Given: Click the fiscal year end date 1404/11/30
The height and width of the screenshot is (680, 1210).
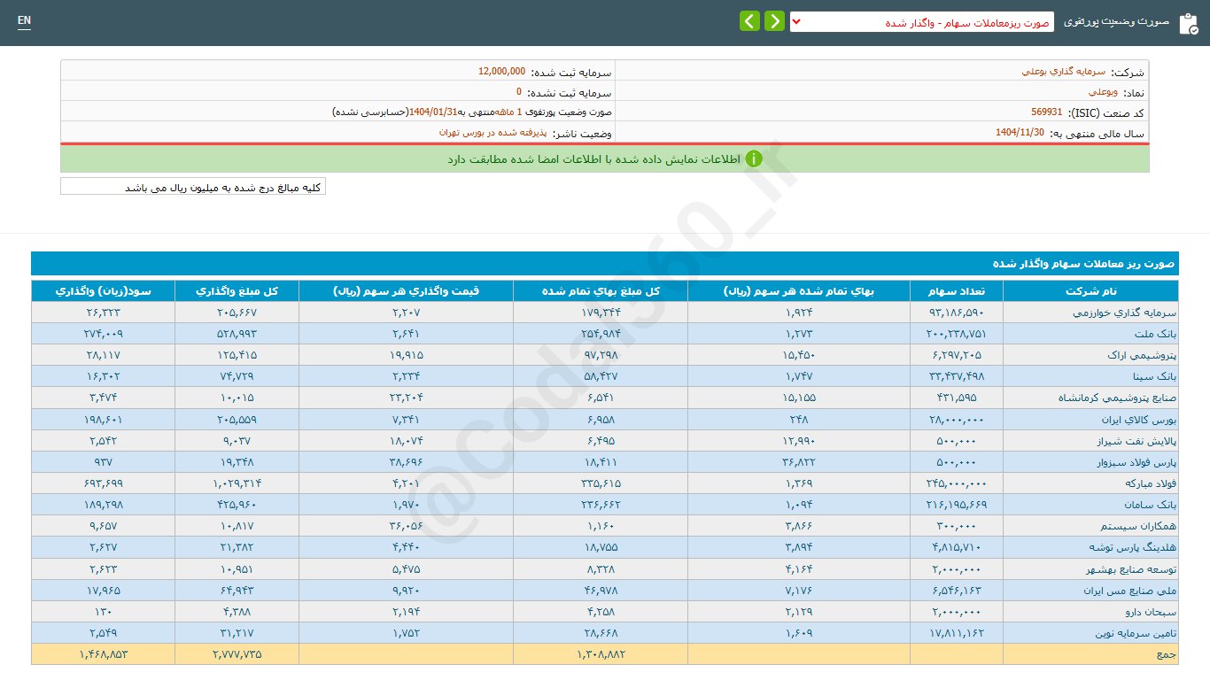Looking at the screenshot, I should pos(1020,133).
